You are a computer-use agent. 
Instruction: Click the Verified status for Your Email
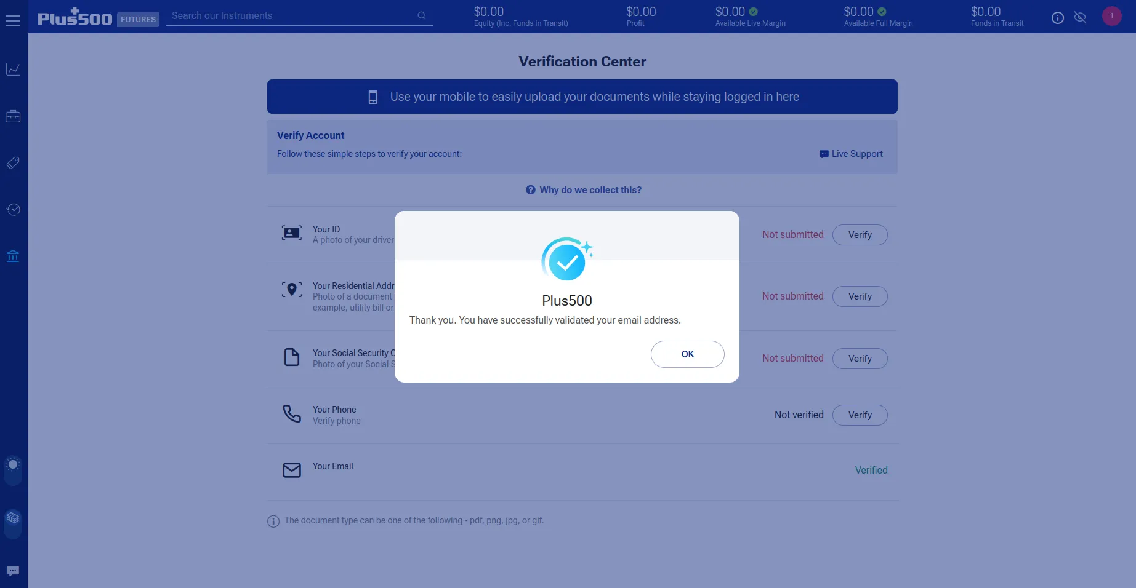coord(871,470)
